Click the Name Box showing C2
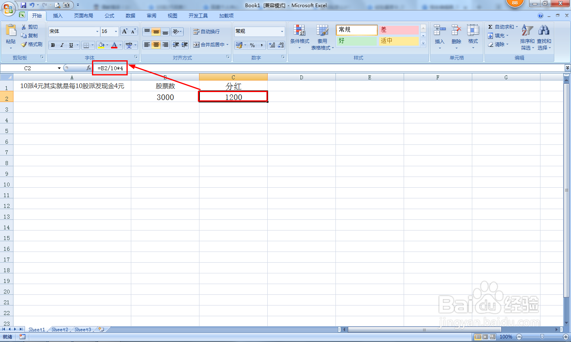Screen dimensions: 571x342 [28, 68]
